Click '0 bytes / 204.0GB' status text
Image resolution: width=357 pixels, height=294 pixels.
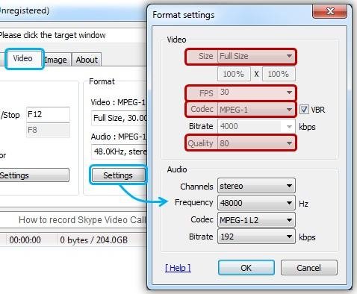coord(94,240)
